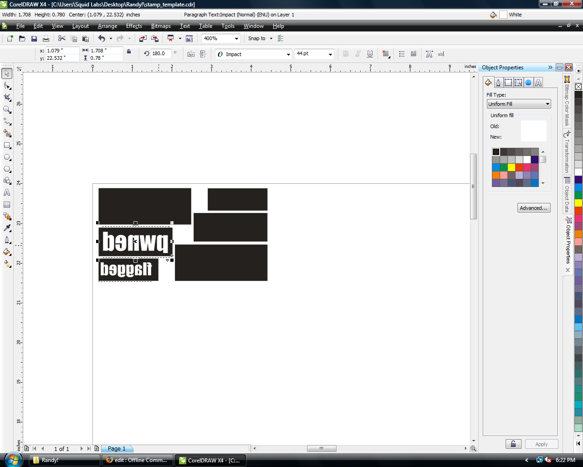This screenshot has width=583, height=467.
Task: Save the document using the toolbar icon
Action: click(34, 39)
